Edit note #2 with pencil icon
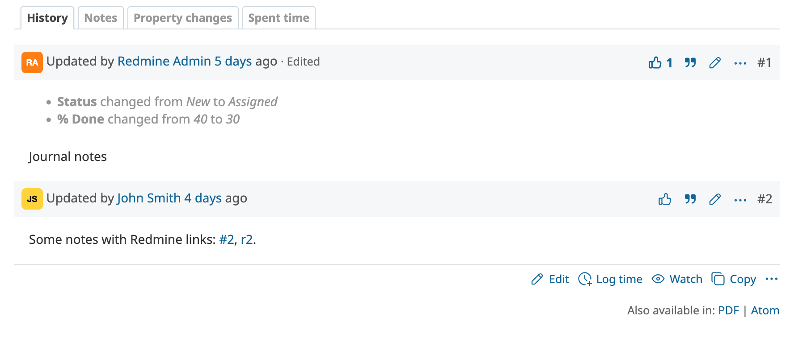 pyautogui.click(x=715, y=199)
